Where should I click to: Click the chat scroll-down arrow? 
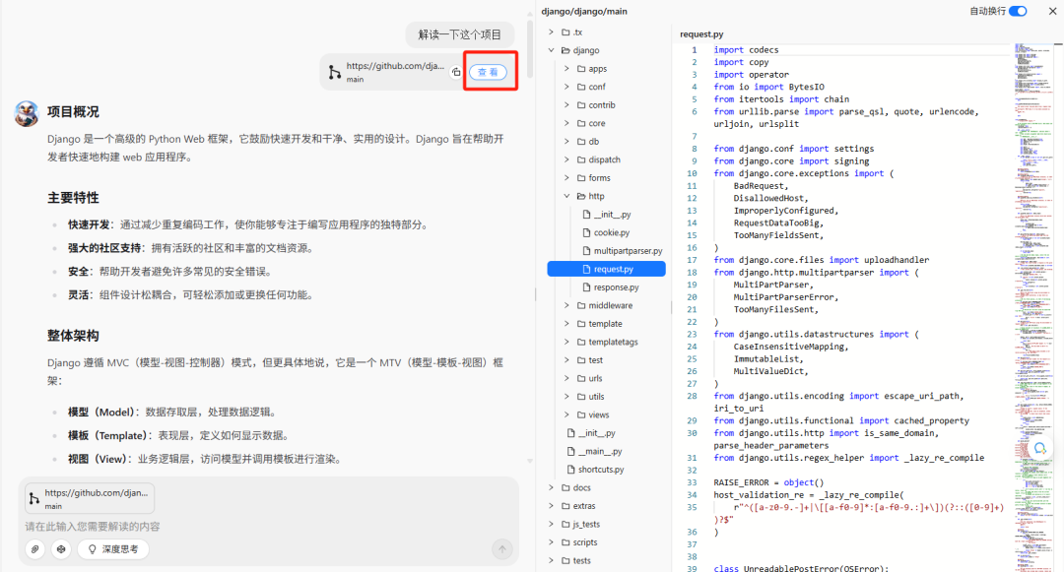tap(530, 461)
